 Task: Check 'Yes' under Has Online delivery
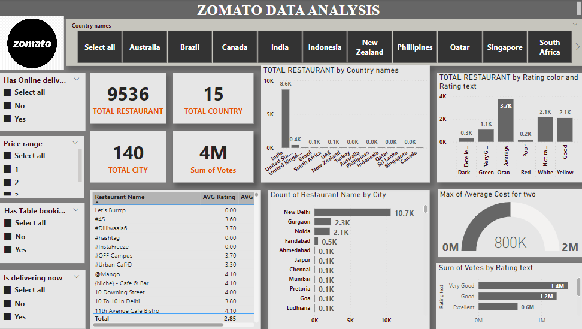pos(8,119)
